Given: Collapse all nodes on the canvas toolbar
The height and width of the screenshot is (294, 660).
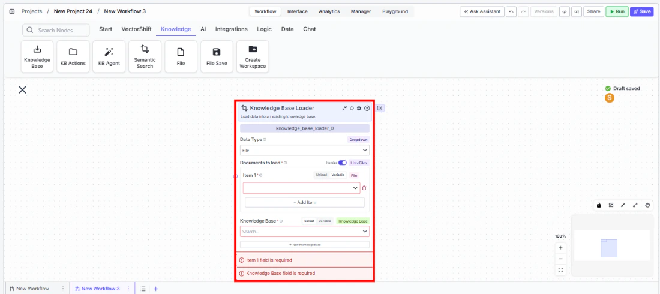Looking at the screenshot, I should click(623, 205).
